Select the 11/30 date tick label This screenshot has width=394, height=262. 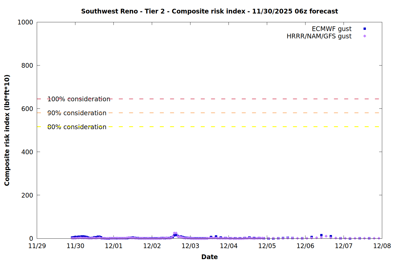click(x=75, y=246)
